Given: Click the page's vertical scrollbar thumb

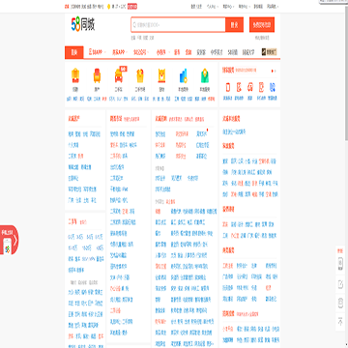Looking at the screenshot, I should [x=346, y=72].
